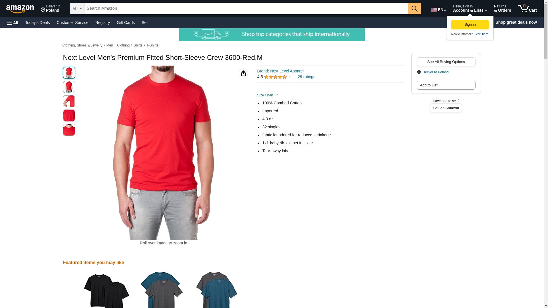
Task: Open the shopping cart icon
Action: (x=527, y=8)
